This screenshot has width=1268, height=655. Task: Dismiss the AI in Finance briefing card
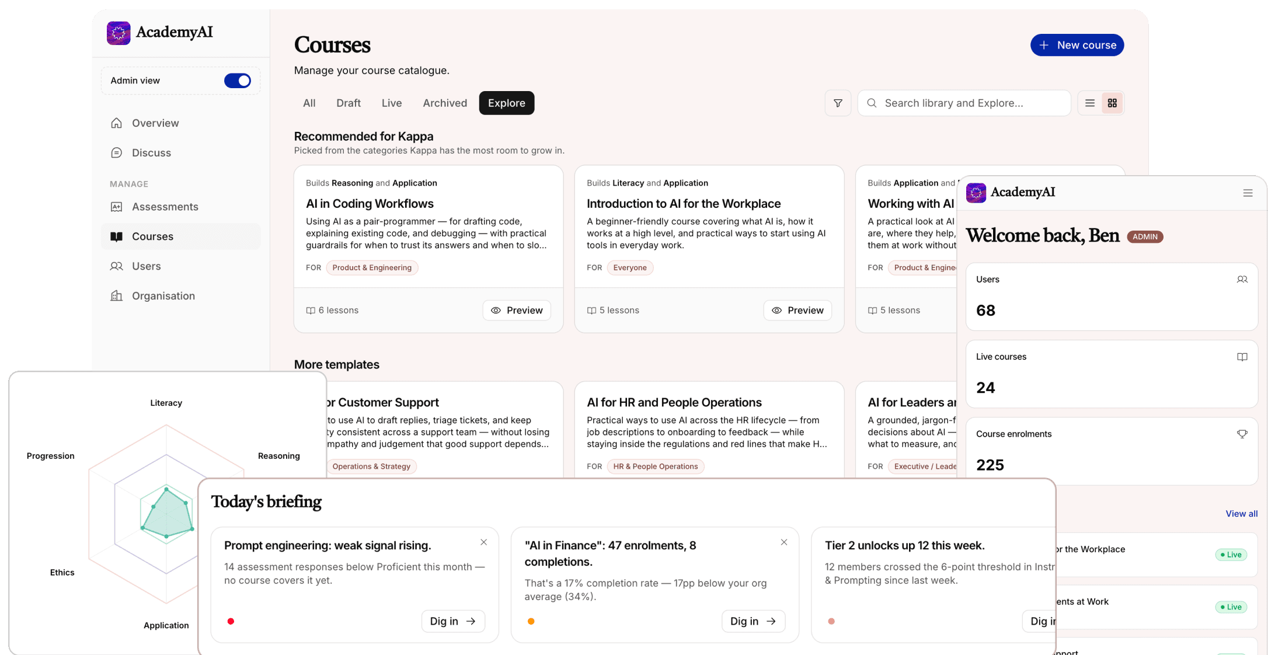pos(784,542)
